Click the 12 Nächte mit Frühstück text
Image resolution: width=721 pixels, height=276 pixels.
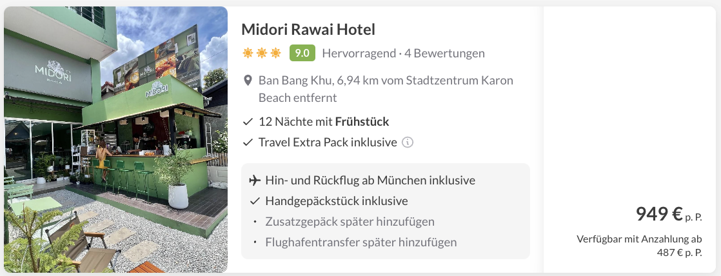click(x=324, y=122)
